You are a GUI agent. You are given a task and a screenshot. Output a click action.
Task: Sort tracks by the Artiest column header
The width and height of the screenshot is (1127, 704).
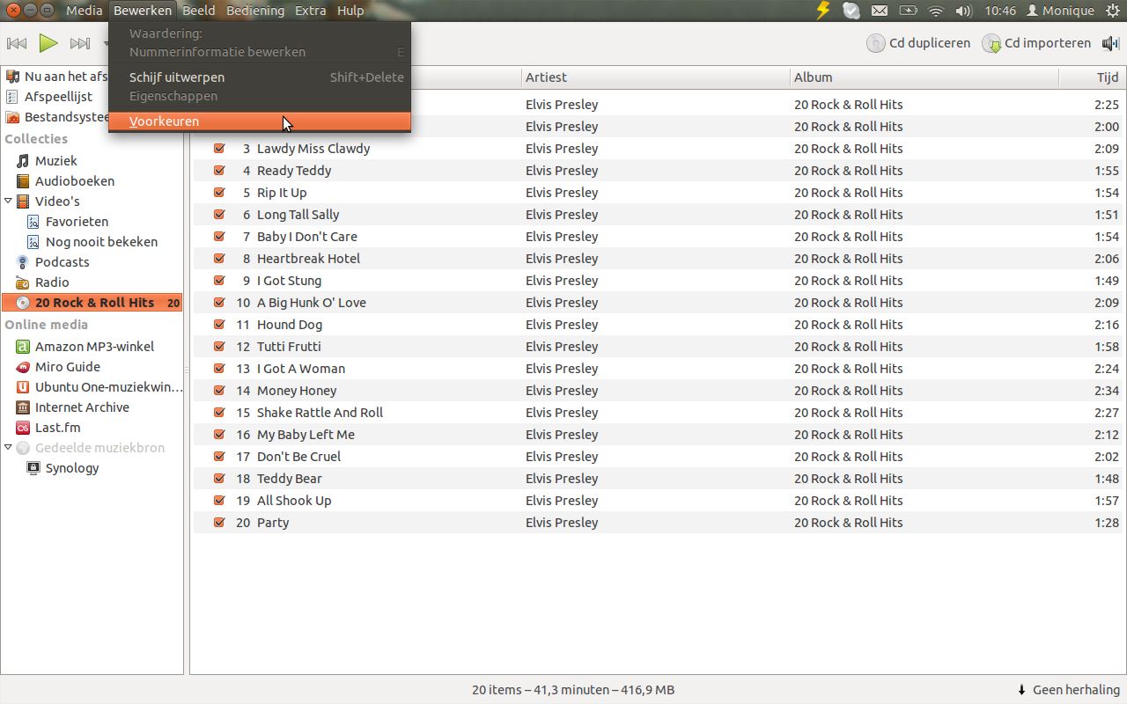(546, 77)
